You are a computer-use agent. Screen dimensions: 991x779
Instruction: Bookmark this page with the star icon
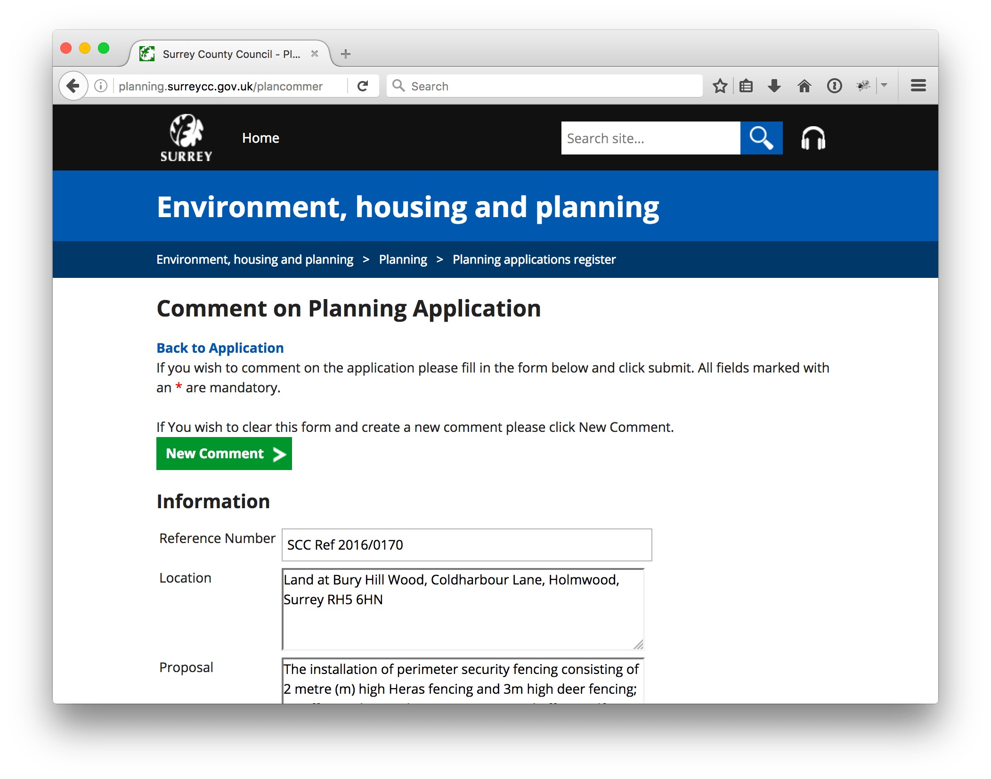tap(720, 86)
